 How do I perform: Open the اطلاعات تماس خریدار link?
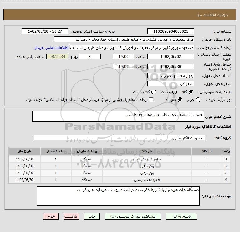51,48
